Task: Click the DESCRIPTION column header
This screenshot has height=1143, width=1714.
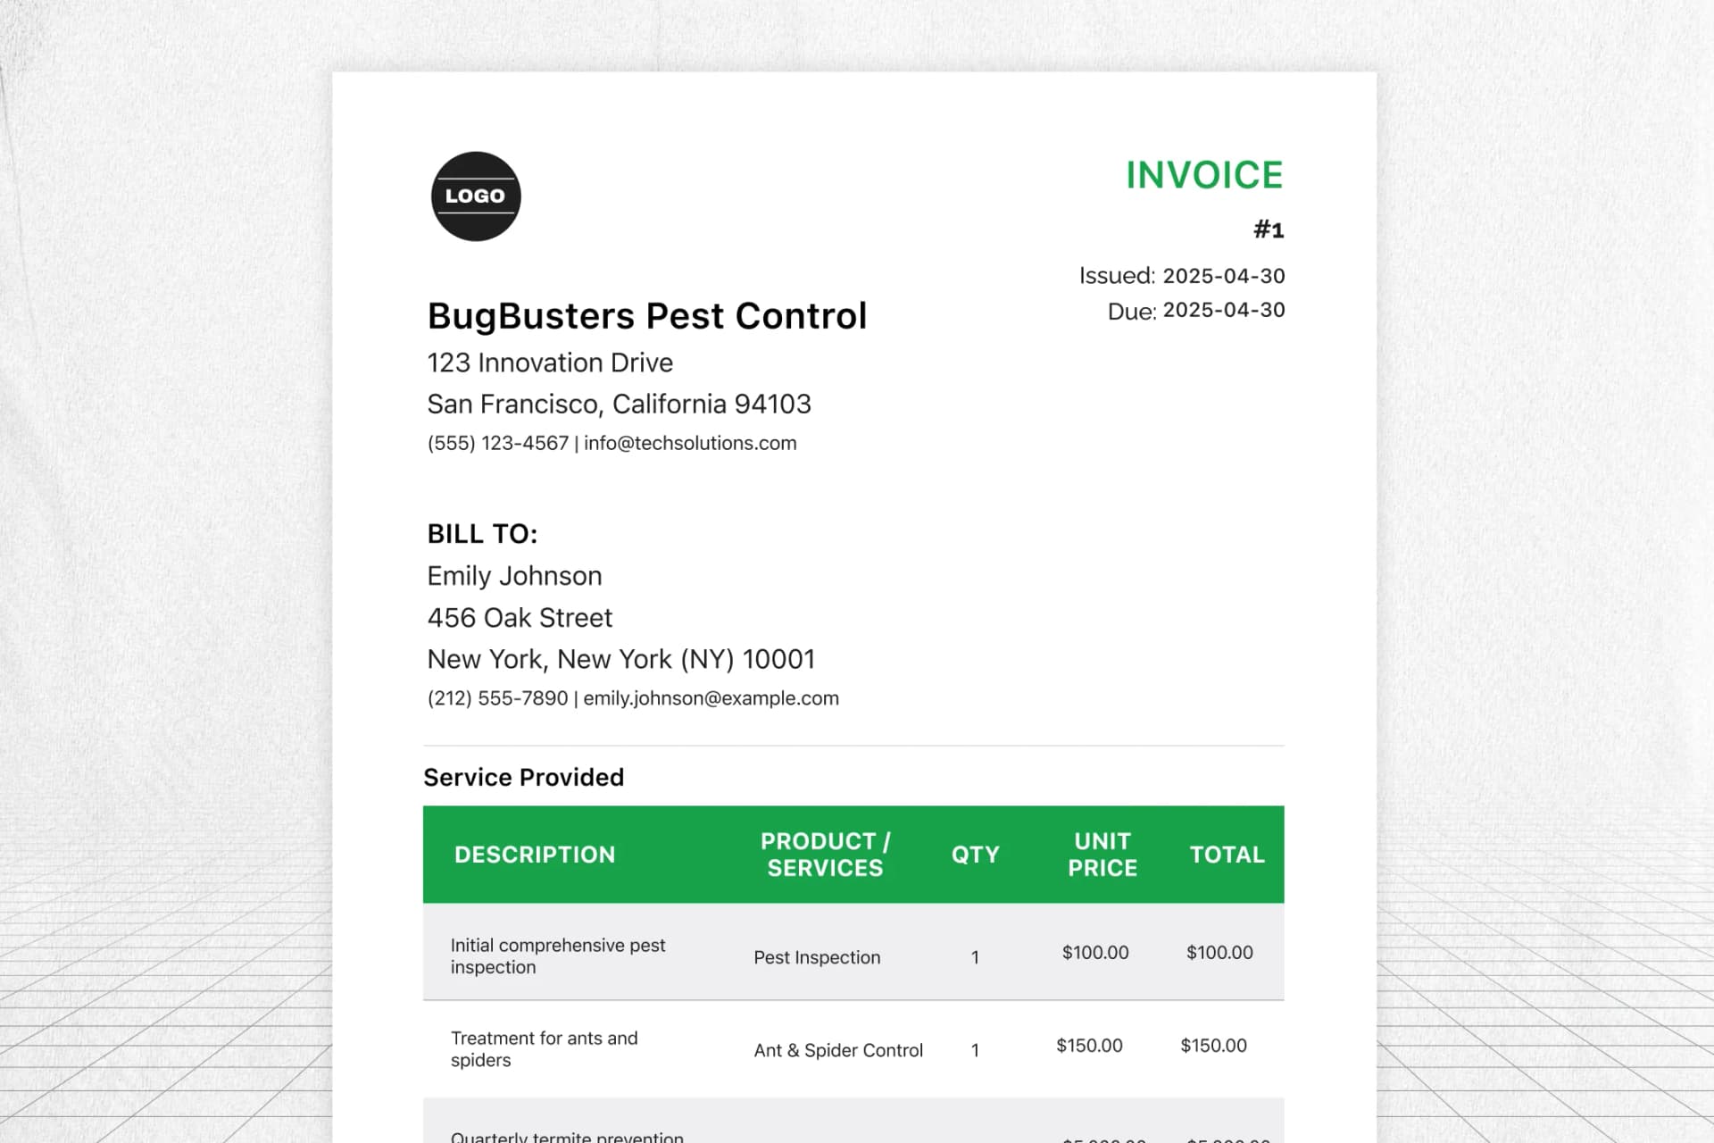Action: tap(535, 855)
